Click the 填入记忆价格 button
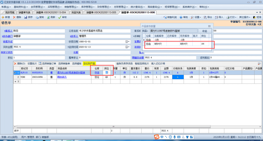The width and height of the screenshot is (263, 141). pyautogui.click(x=158, y=64)
